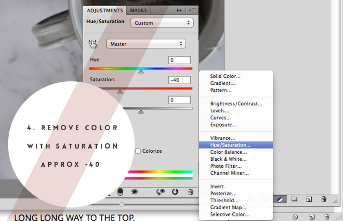Choose Brightness/Contrast... from the menu
Screen dimensions: 343x221
(x=236, y=103)
